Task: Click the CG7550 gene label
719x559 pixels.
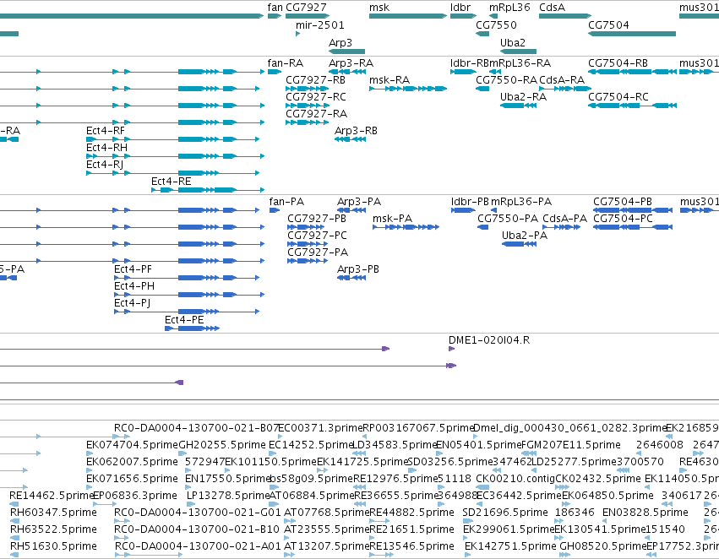Action: pyautogui.click(x=496, y=24)
